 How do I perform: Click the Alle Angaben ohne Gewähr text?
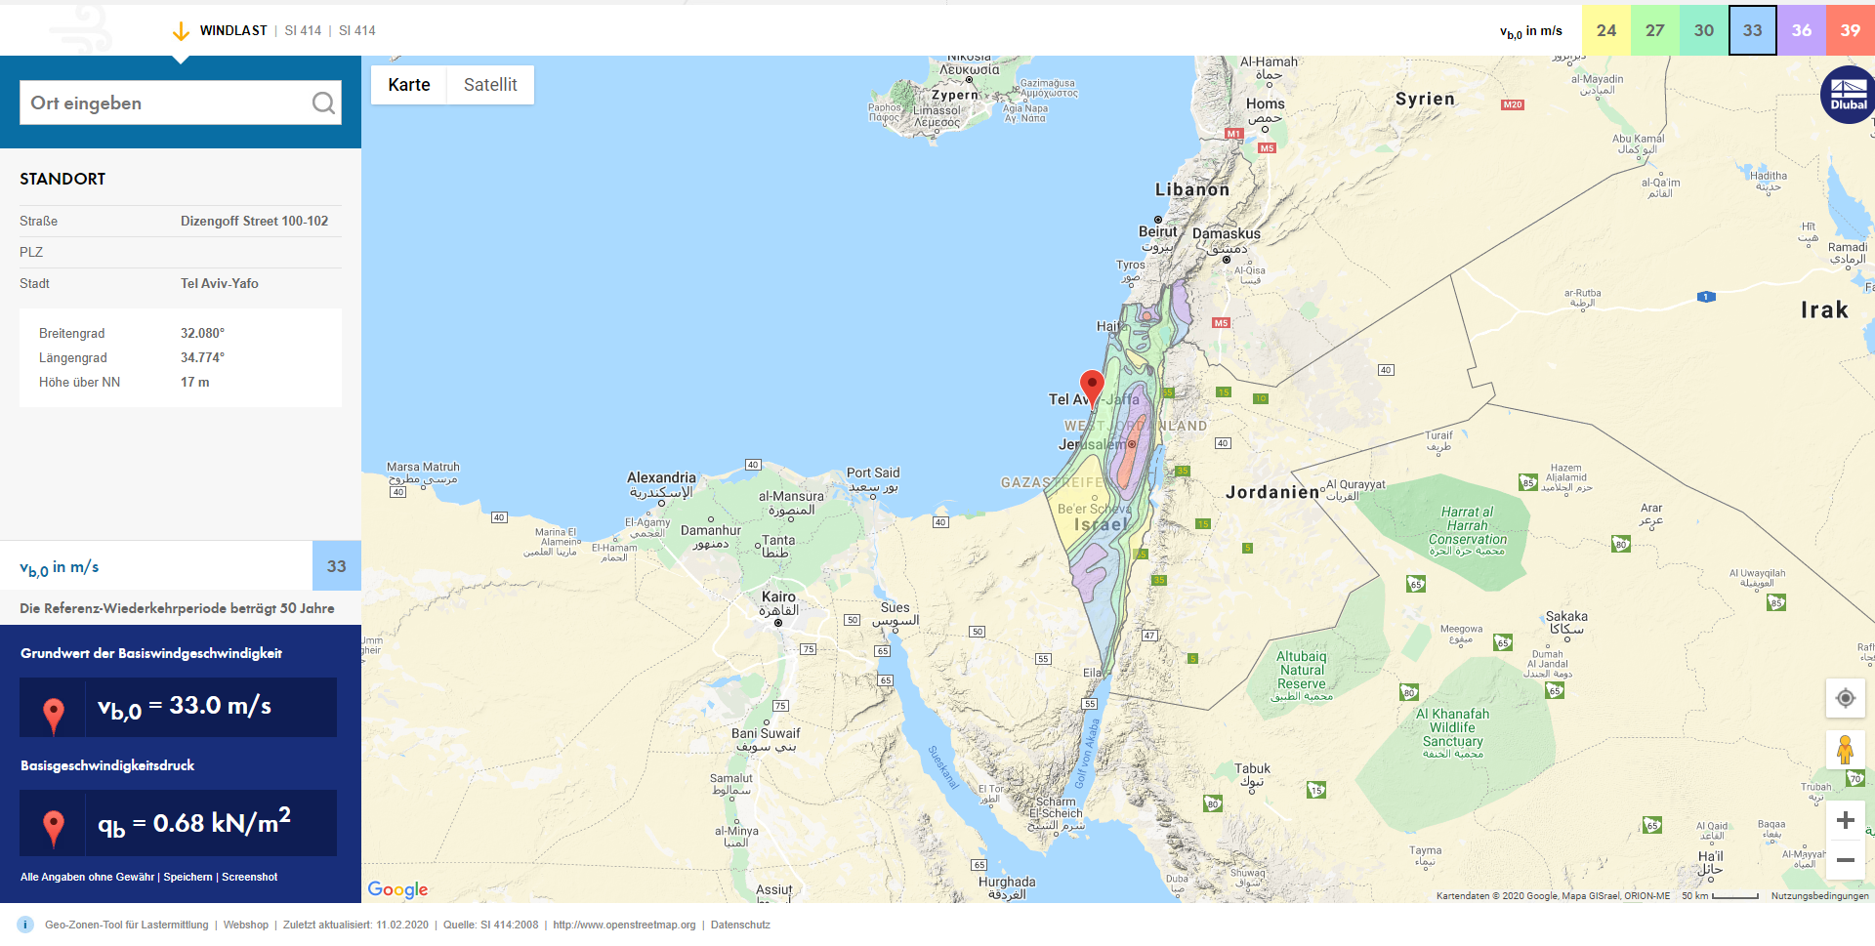pyautogui.click(x=87, y=877)
